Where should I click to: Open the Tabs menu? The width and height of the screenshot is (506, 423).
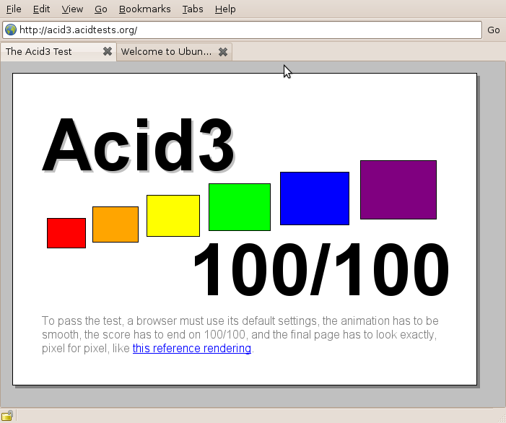(193, 9)
